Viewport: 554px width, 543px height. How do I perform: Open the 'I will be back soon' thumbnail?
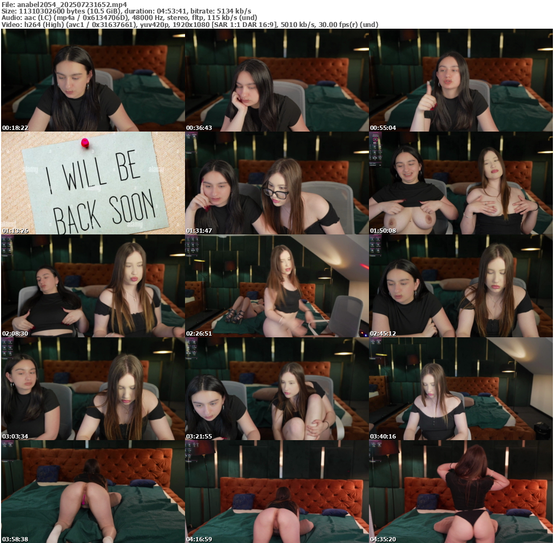(93, 183)
